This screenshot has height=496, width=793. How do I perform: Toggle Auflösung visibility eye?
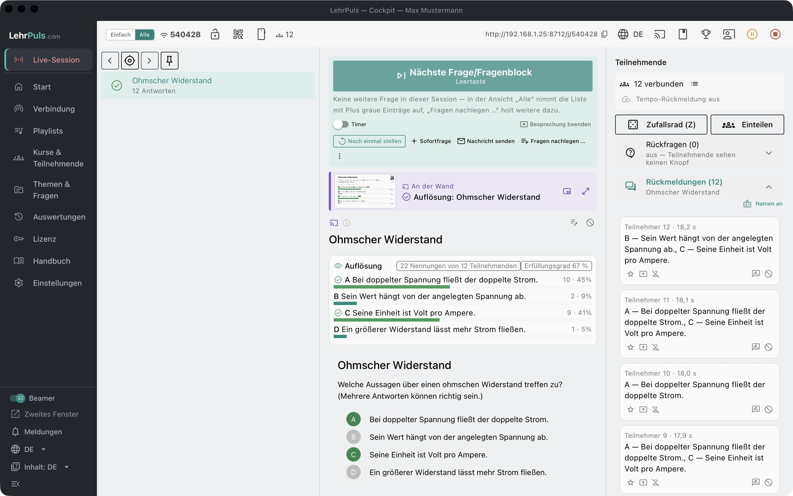338,266
